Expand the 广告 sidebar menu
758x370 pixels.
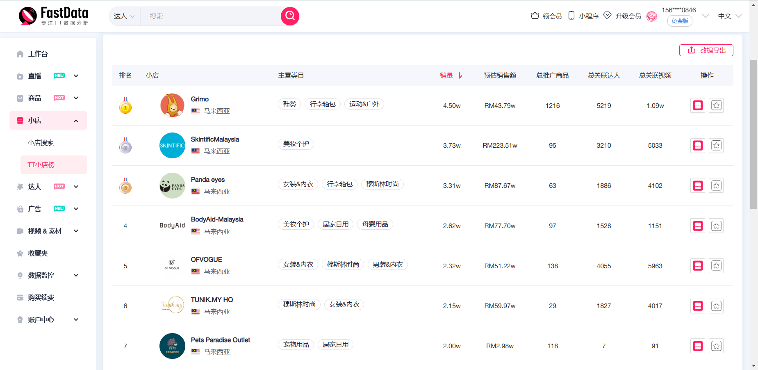tap(76, 209)
